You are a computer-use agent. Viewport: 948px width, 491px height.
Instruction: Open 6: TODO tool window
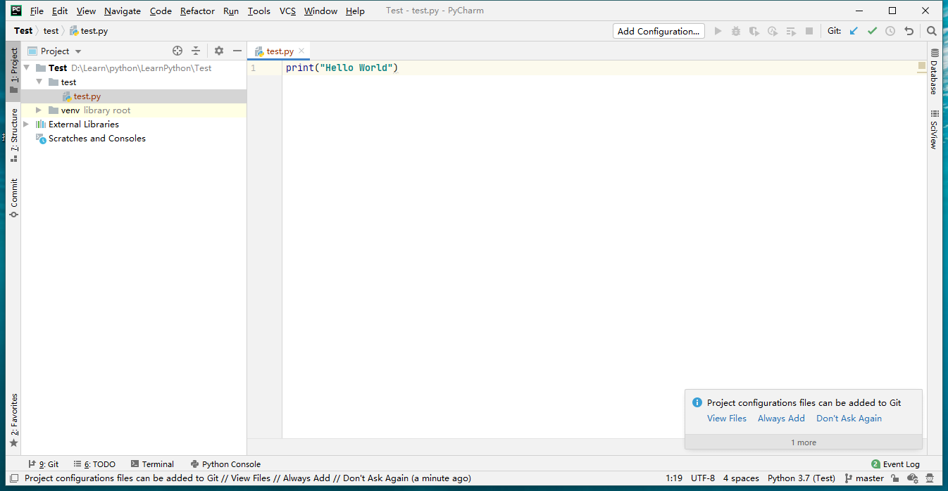[94, 464]
